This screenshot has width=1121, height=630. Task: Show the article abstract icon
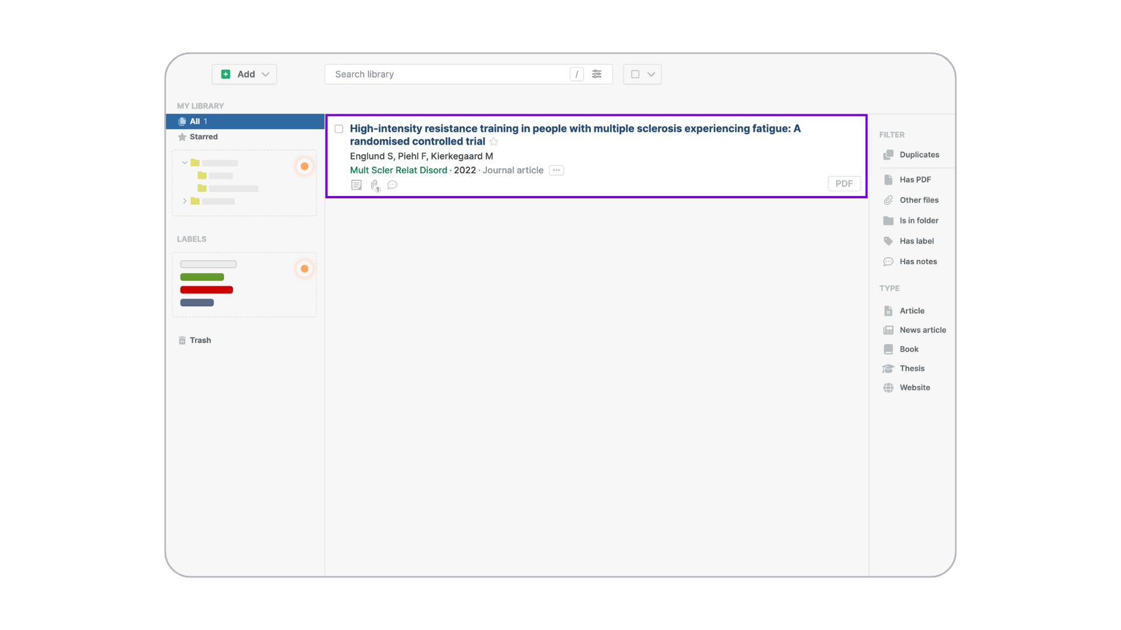356,185
